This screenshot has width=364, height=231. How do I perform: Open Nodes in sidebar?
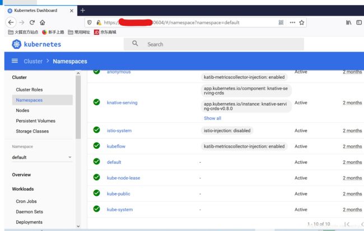(22, 110)
